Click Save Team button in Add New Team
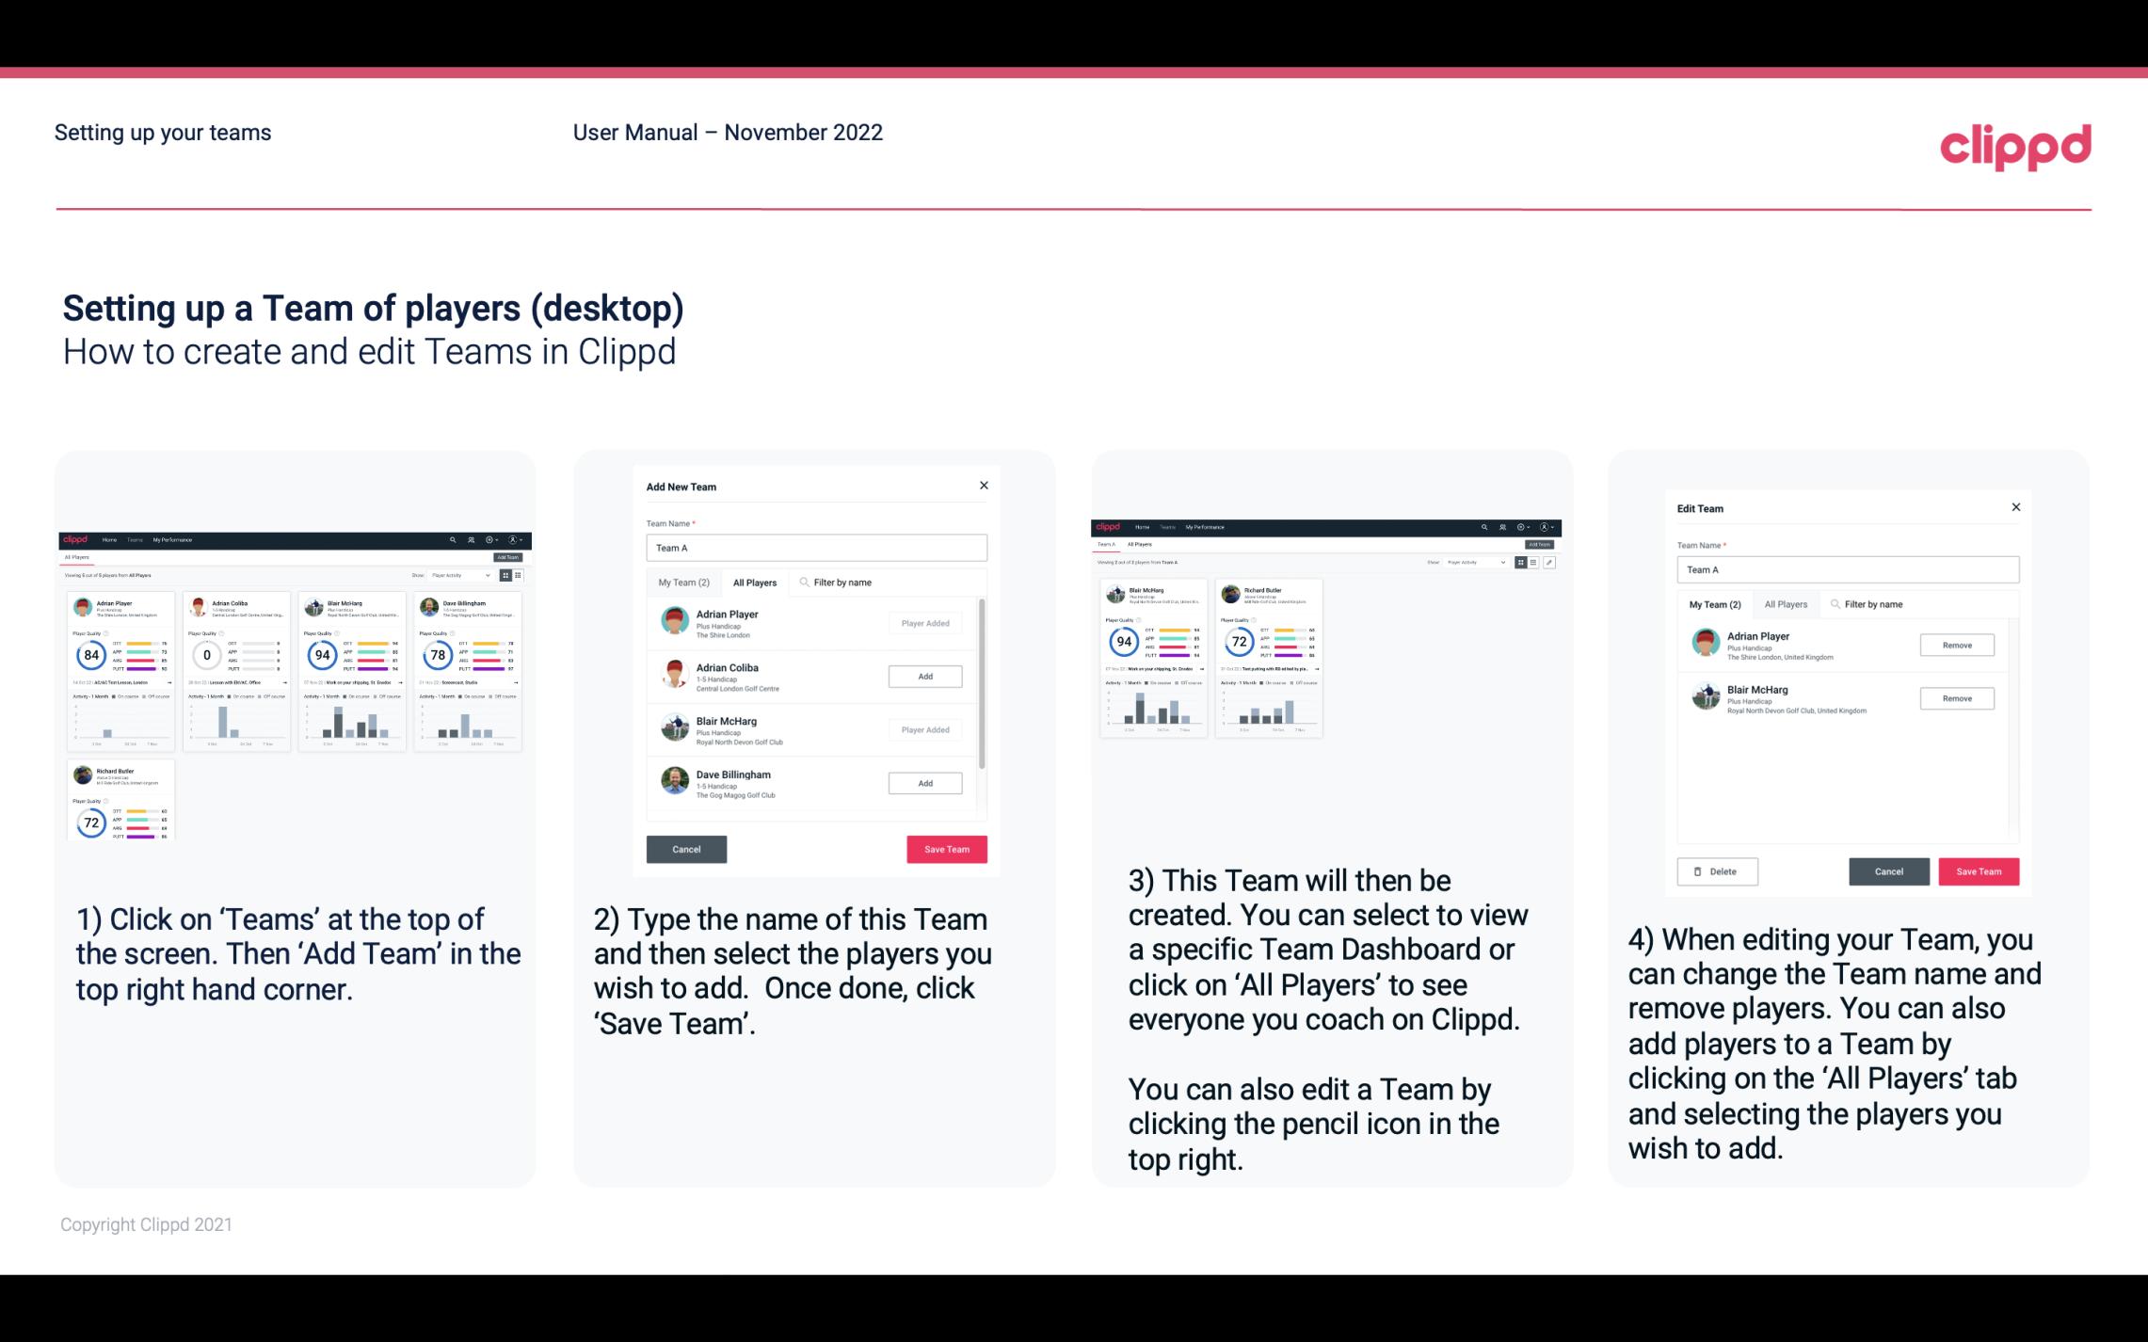Image resolution: width=2148 pixels, height=1342 pixels. [943, 847]
